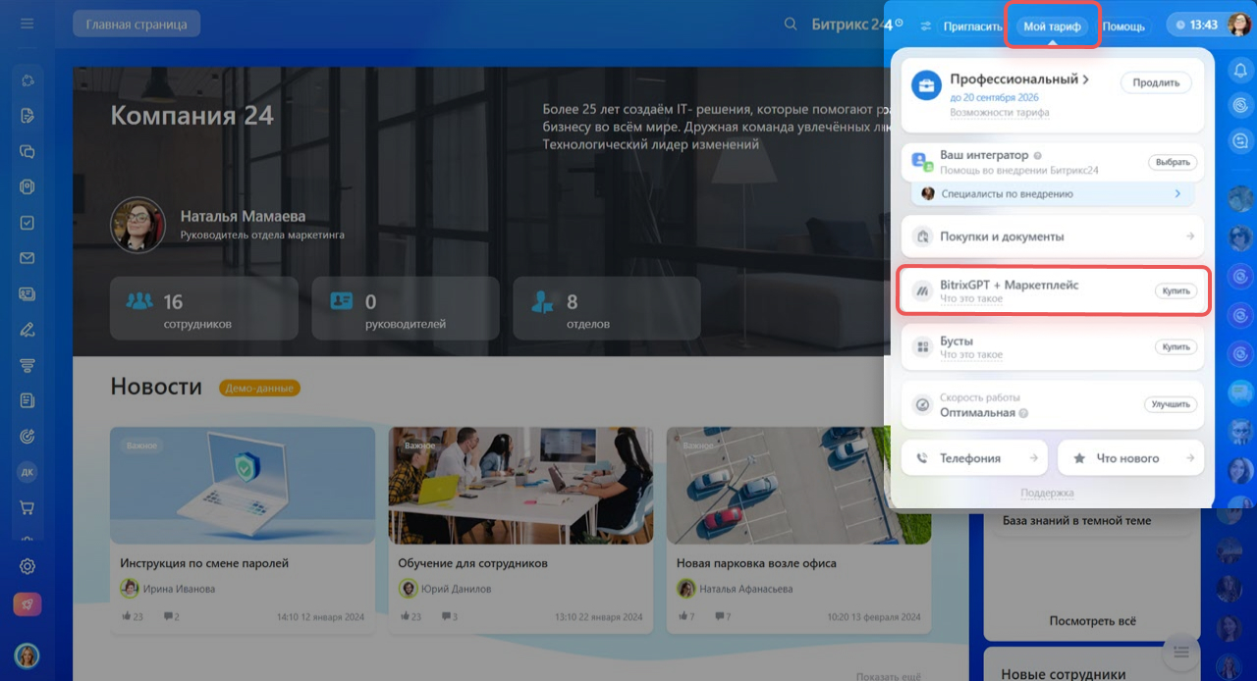Viewport: 1257px width, 681px height.
Task: Click author Наталья Афанасьева
Action: pos(746,589)
